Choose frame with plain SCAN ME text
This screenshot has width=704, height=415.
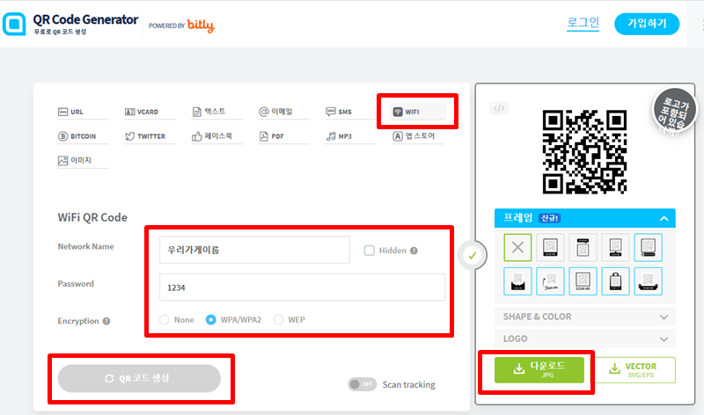click(583, 281)
